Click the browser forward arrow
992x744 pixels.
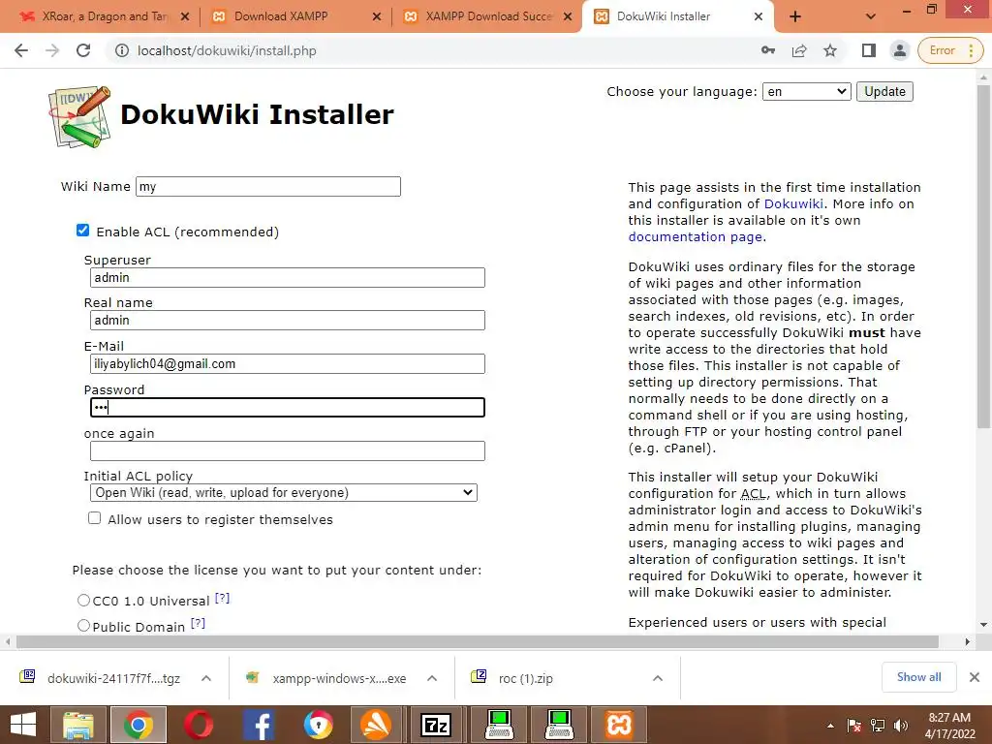click(x=52, y=50)
